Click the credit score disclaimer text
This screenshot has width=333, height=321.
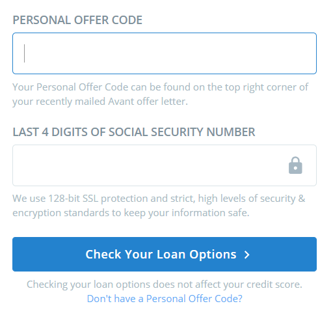coord(165,285)
